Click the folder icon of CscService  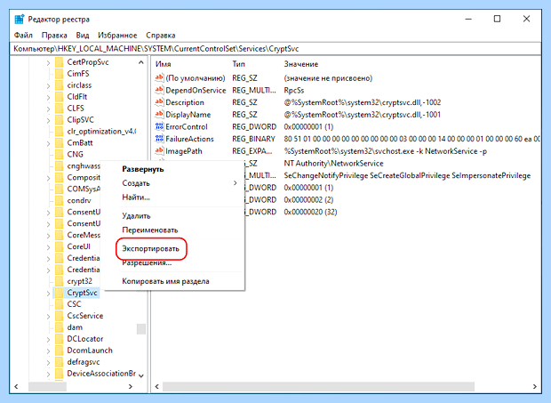click(x=59, y=316)
